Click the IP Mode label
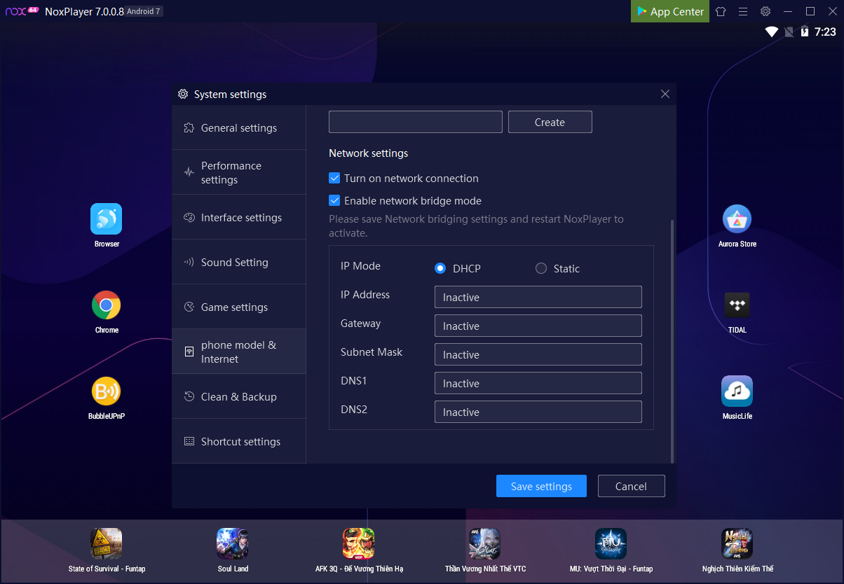The width and height of the screenshot is (844, 584). point(360,266)
